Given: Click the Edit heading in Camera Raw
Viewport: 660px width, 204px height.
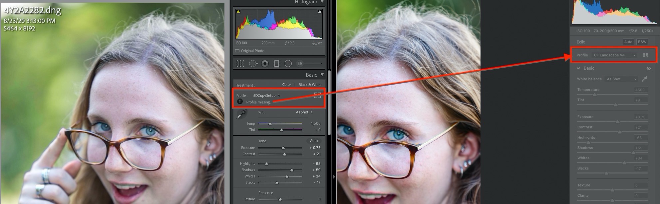Looking at the screenshot, I should [x=580, y=42].
